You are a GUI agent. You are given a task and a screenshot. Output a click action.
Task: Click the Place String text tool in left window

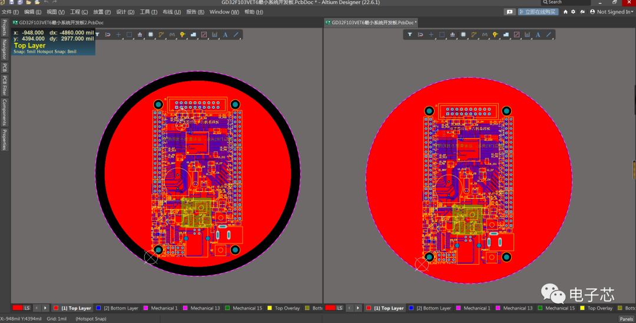click(x=225, y=35)
